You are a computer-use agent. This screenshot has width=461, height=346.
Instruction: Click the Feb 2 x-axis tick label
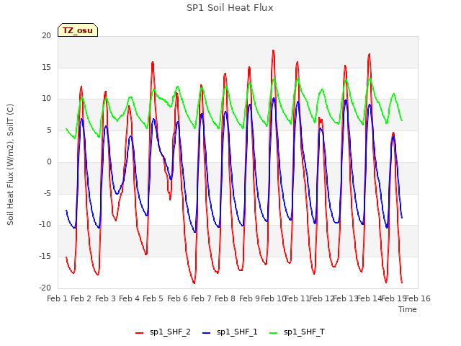[81, 298]
